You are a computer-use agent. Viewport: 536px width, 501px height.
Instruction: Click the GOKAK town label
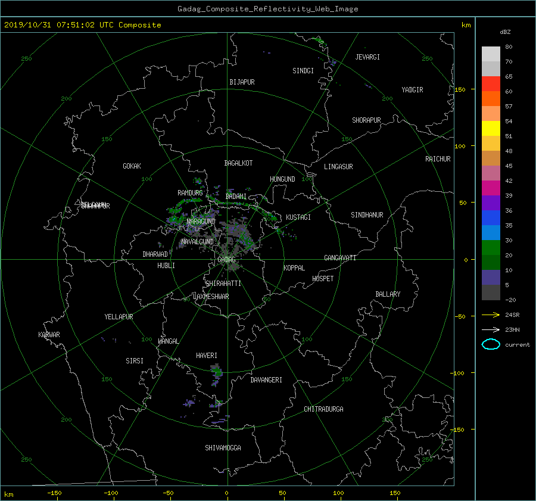point(132,166)
